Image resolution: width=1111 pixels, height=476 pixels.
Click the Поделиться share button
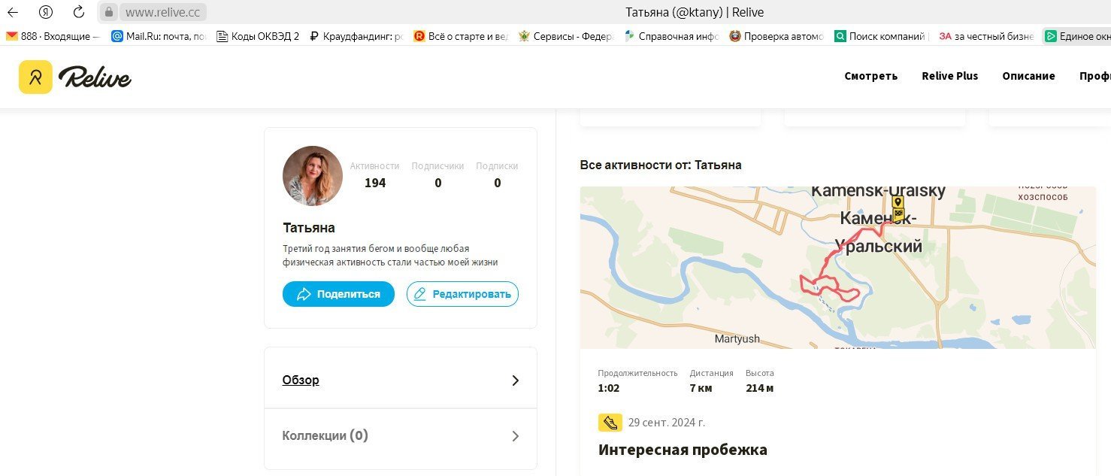point(338,294)
